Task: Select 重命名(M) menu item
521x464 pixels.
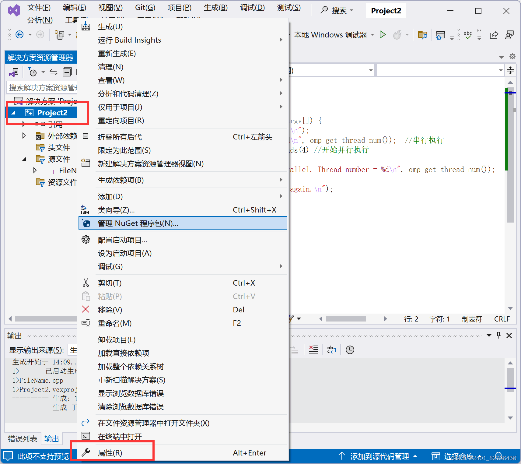Action: pyautogui.click(x=183, y=323)
